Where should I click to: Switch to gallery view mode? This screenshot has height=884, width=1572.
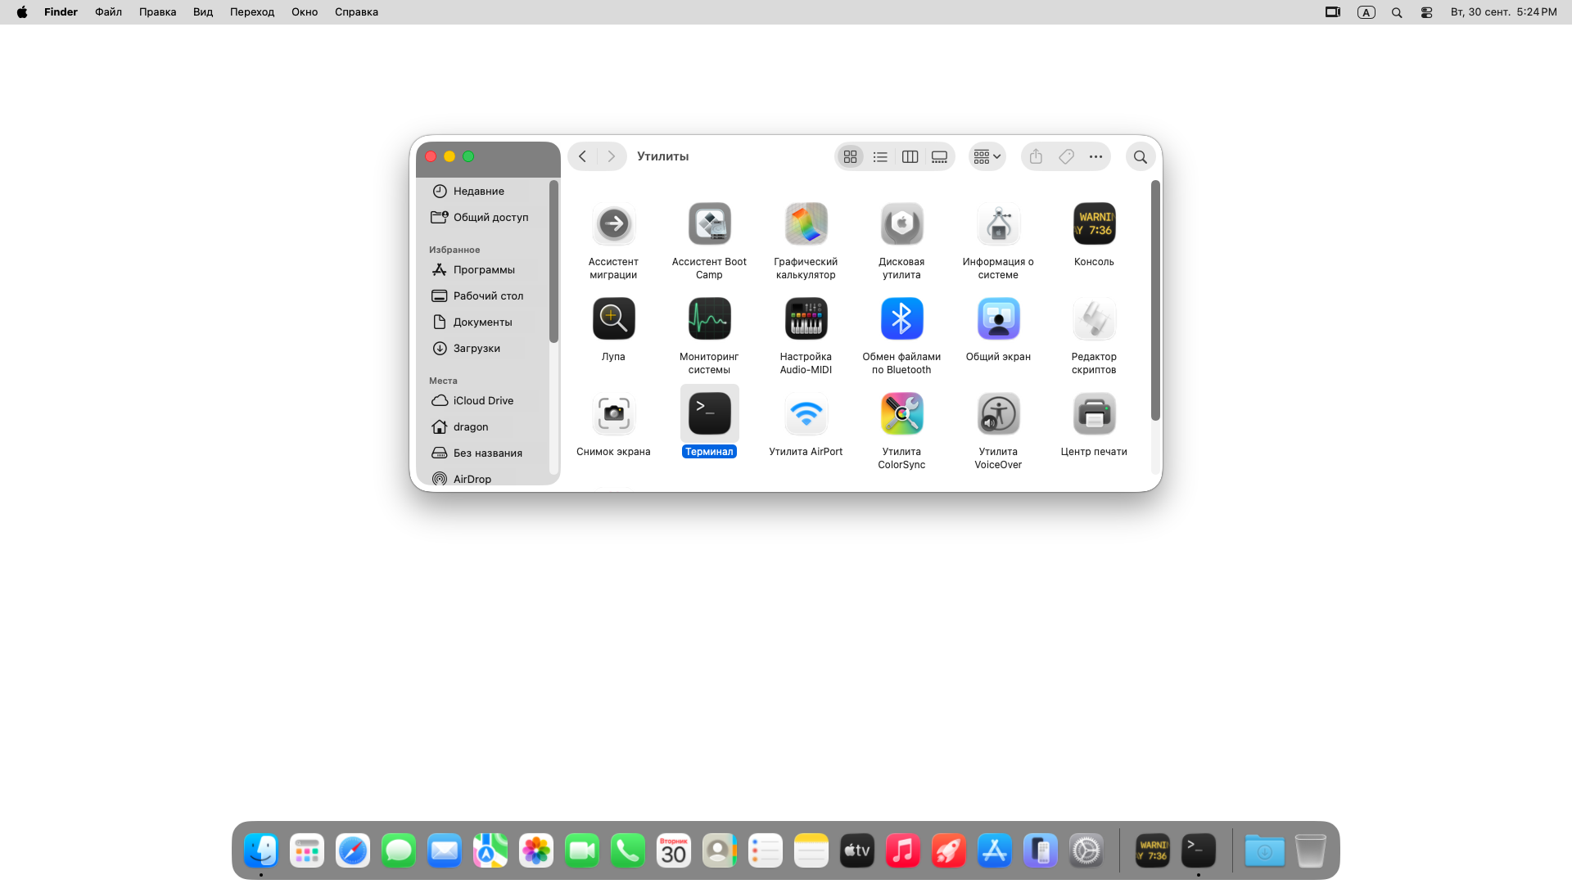[939, 156]
